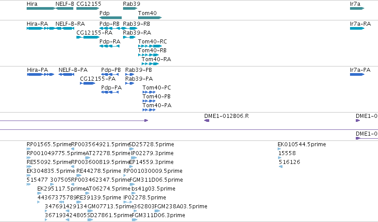This screenshot has height=222, width=378.
Task: Click the CG12155-RA transcript label
Action: 94,32
